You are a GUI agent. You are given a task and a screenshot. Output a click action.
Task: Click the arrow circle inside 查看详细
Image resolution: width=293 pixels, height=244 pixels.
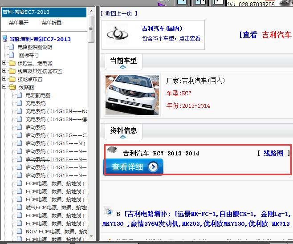pyautogui.click(x=153, y=167)
